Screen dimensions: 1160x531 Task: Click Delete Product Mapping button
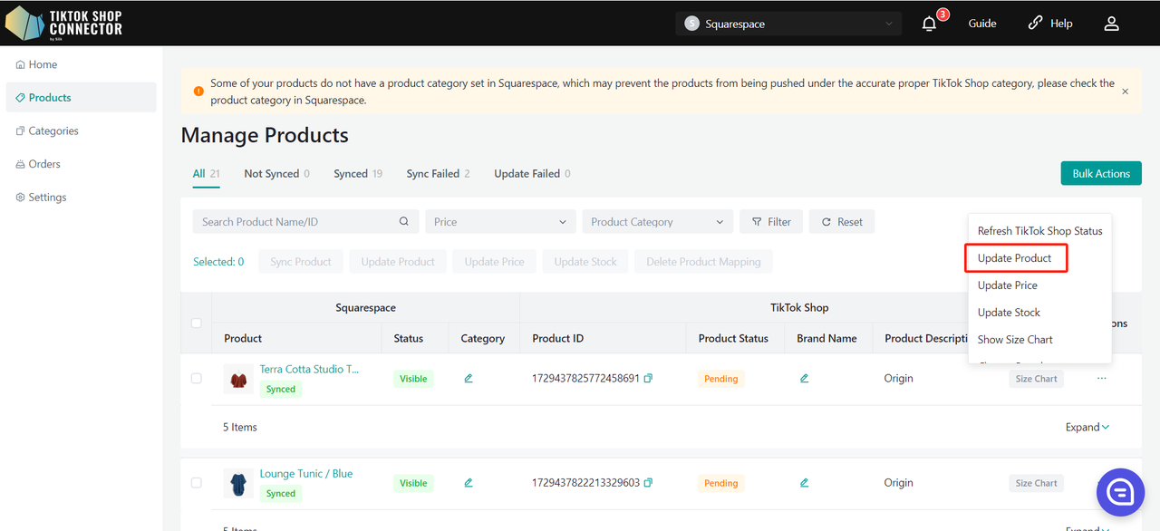(x=703, y=262)
